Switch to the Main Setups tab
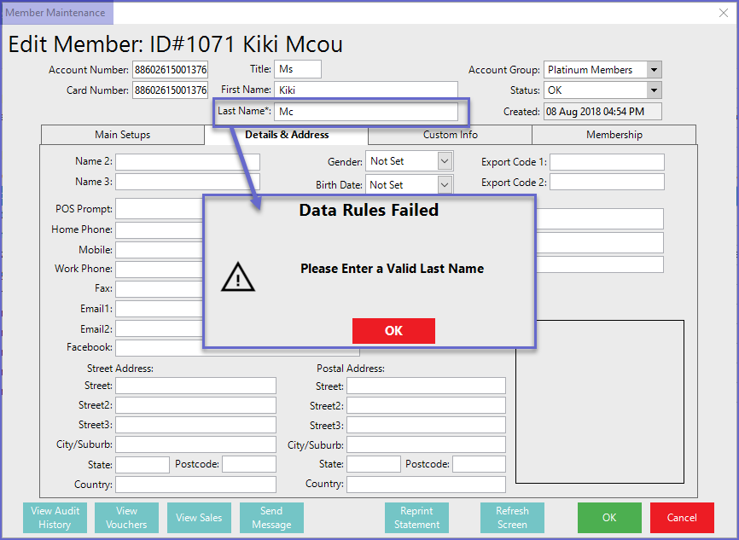Screen dimensions: 739x540 [122, 135]
